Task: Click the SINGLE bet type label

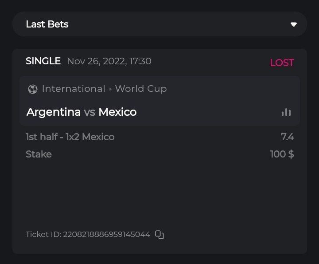Action: click(x=43, y=61)
